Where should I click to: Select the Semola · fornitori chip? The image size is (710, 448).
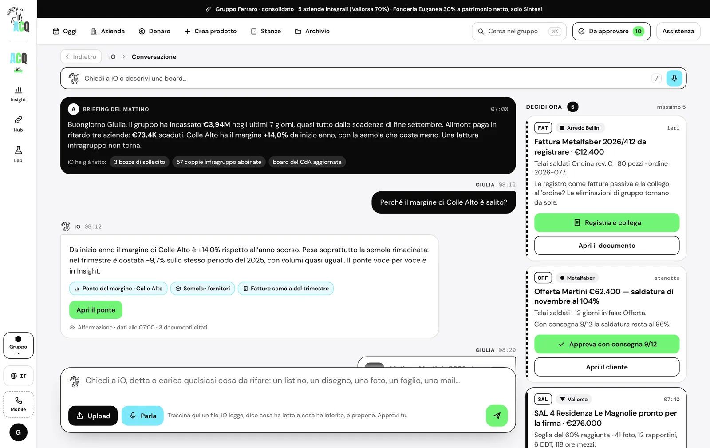202,289
